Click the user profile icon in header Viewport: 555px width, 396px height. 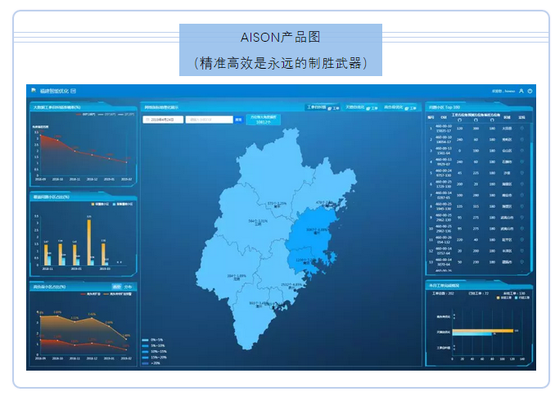click(x=521, y=91)
